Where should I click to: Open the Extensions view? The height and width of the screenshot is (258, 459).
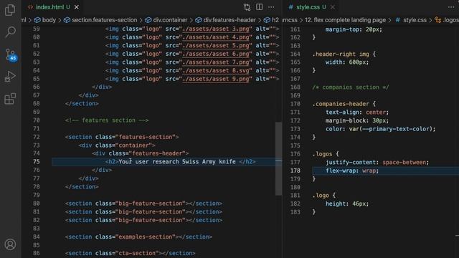pyautogui.click(x=10, y=99)
